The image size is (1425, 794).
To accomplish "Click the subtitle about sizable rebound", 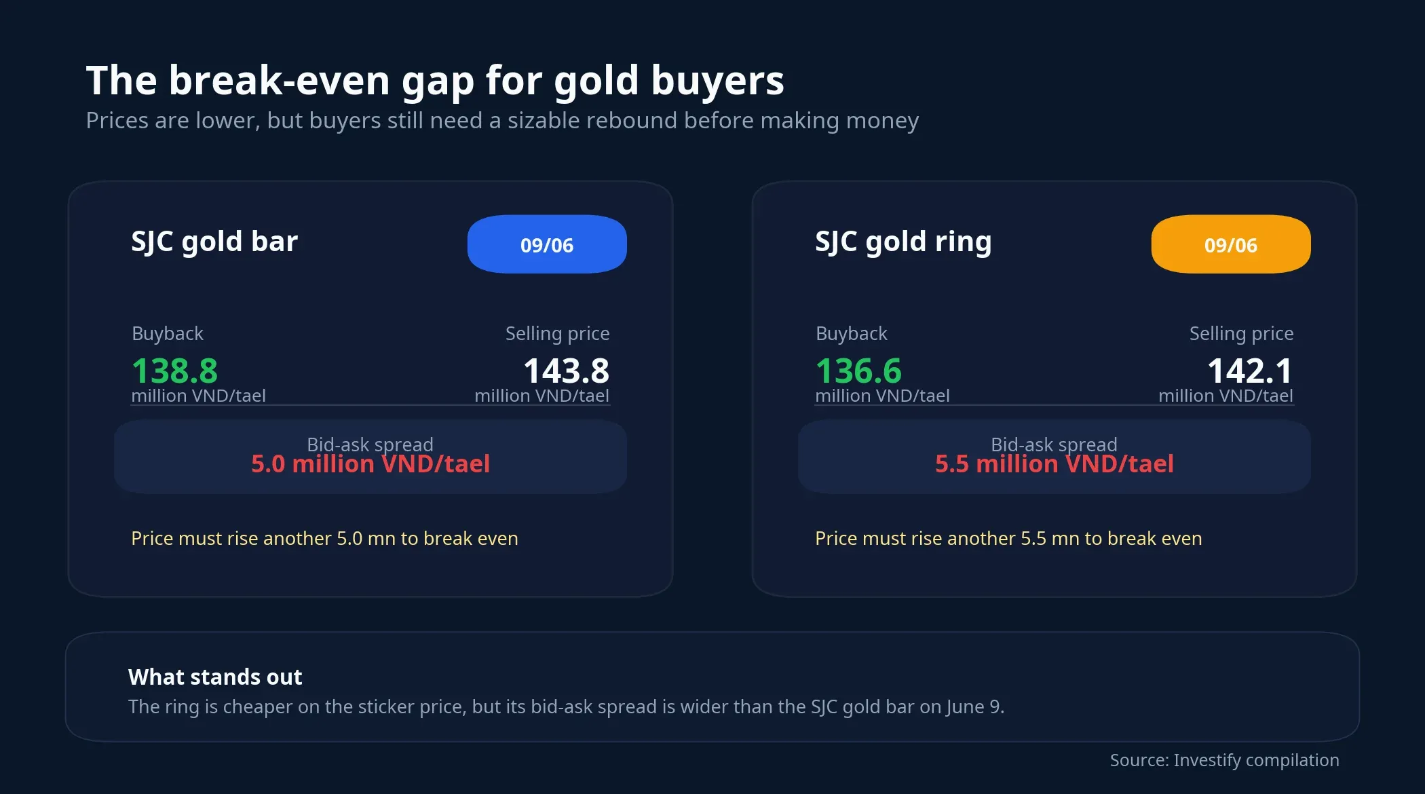I will 502,121.
